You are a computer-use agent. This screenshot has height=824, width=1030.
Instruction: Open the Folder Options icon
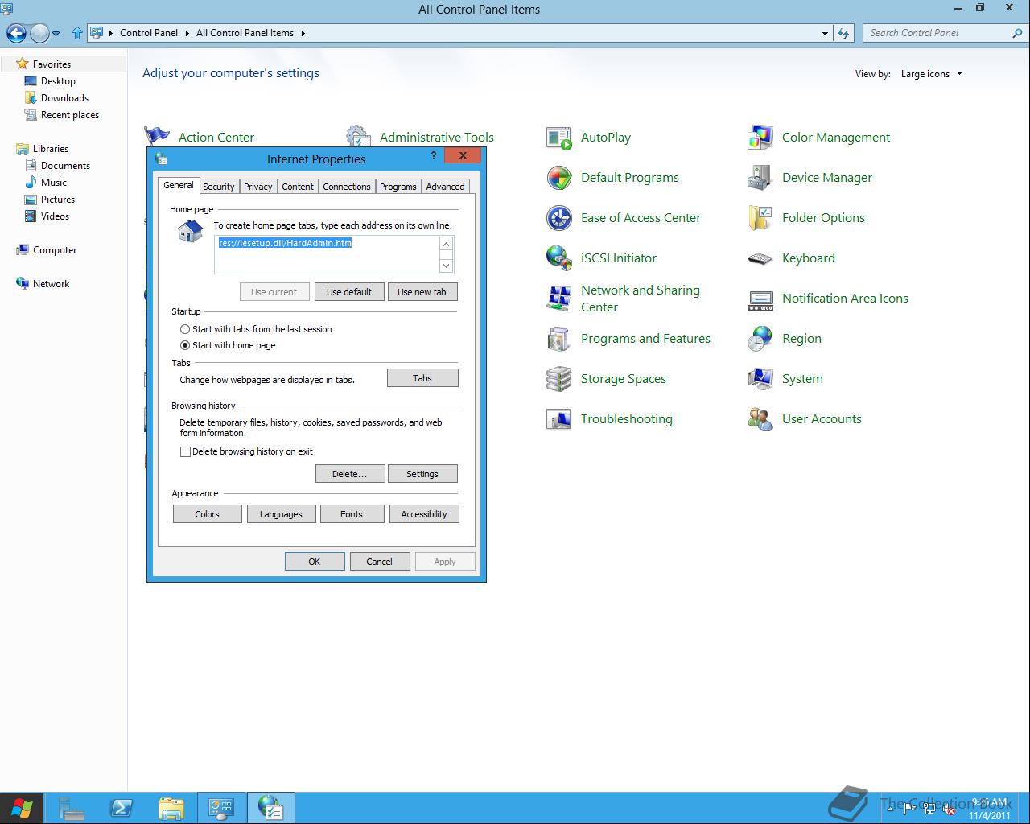click(x=760, y=218)
